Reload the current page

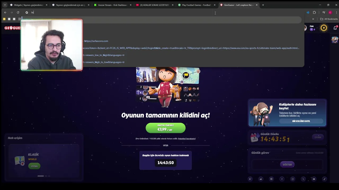click(18, 12)
